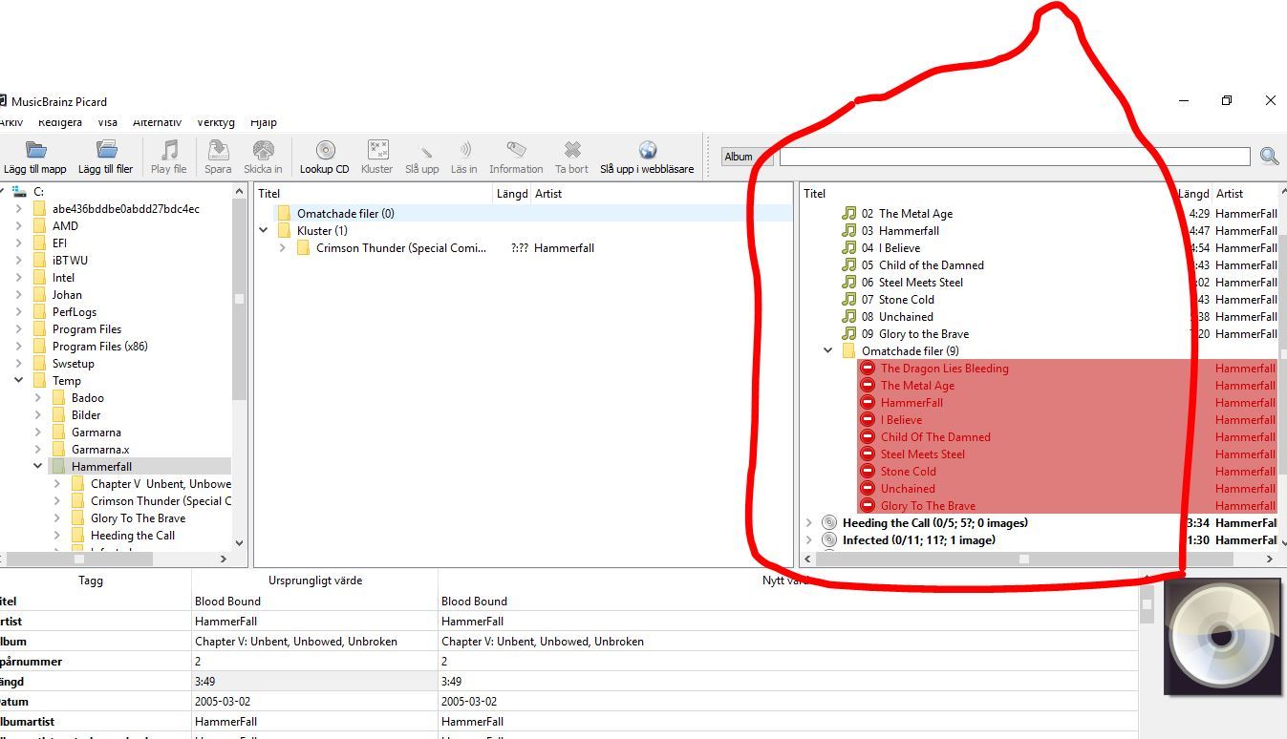Click the Lägg till mapp toolbar icon

(x=35, y=150)
